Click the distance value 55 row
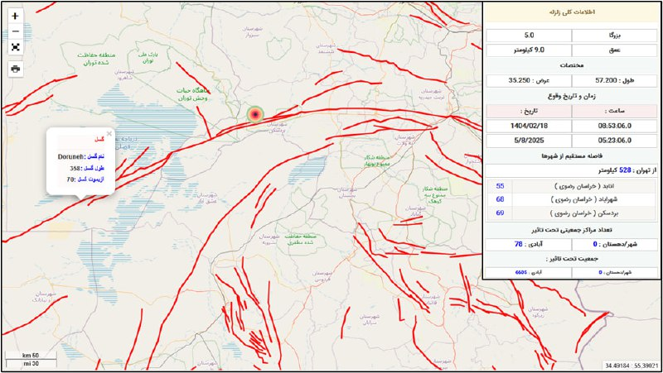Image resolution: width=663 pixels, height=373 pixels. click(500, 186)
